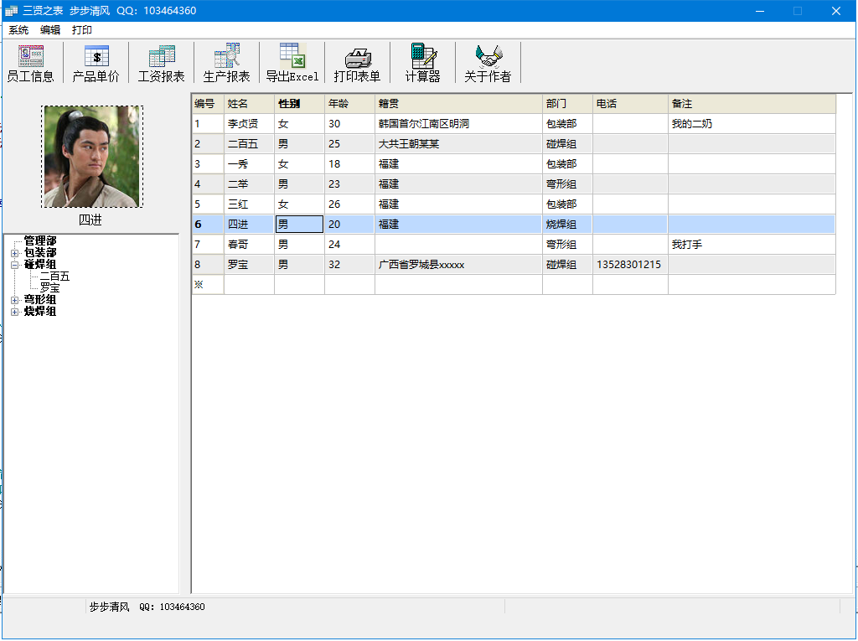Select the name cell 四进 in the table
The width and height of the screenshot is (858, 641).
pos(249,225)
